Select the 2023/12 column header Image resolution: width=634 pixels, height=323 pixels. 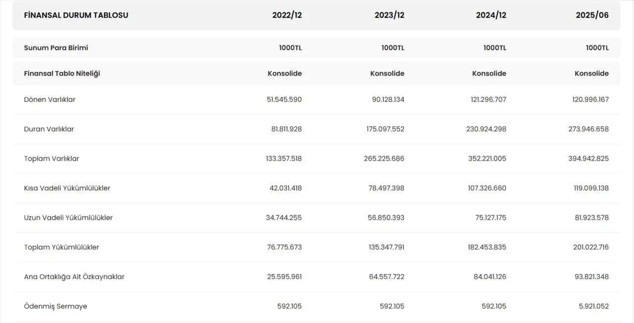click(389, 15)
